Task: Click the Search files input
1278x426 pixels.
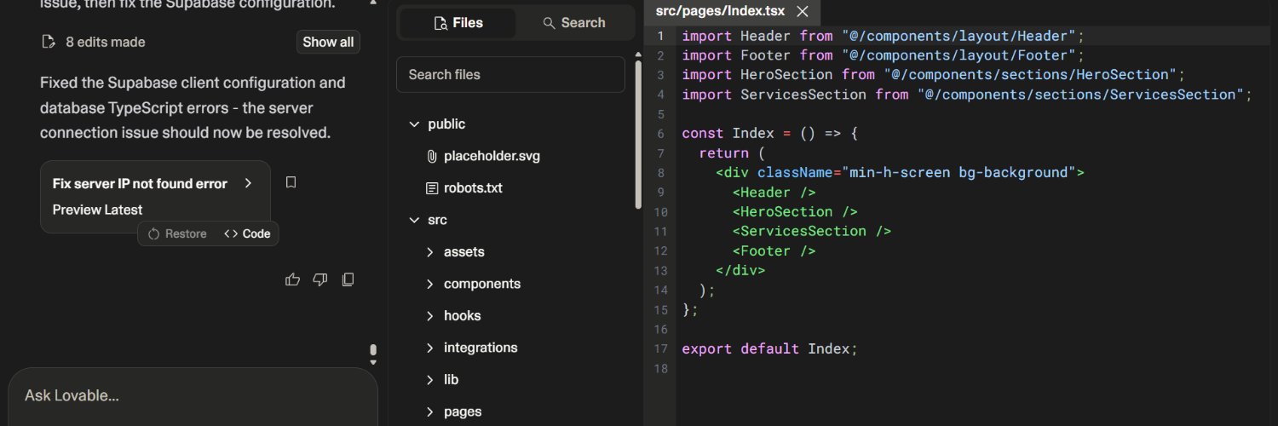Action: coord(510,75)
